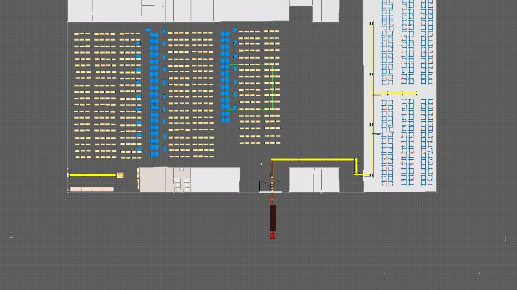
Task: Click the short yellow branch conveyor between blue racks
Action: (x=394, y=93)
